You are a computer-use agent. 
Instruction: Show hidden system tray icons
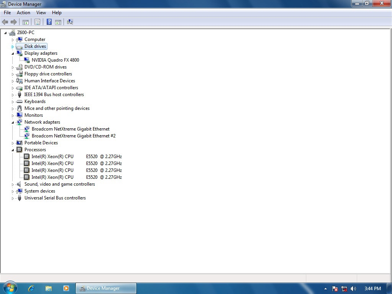(325, 289)
